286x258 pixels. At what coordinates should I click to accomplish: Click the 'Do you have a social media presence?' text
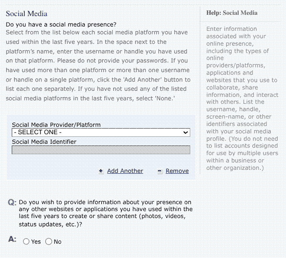pyautogui.click(x=61, y=24)
